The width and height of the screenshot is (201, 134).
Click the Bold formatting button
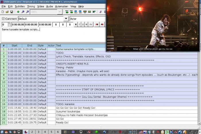click(76, 24)
